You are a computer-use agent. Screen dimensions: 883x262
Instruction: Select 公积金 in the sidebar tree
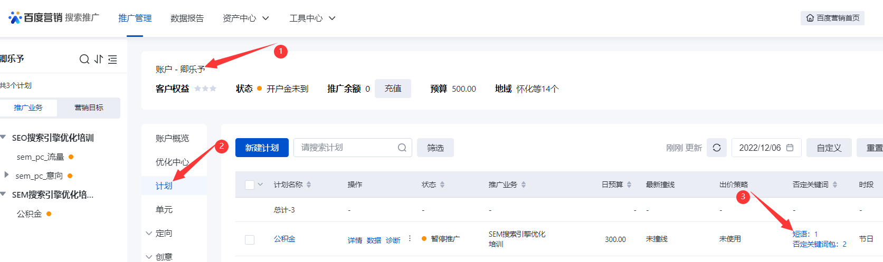tap(29, 214)
